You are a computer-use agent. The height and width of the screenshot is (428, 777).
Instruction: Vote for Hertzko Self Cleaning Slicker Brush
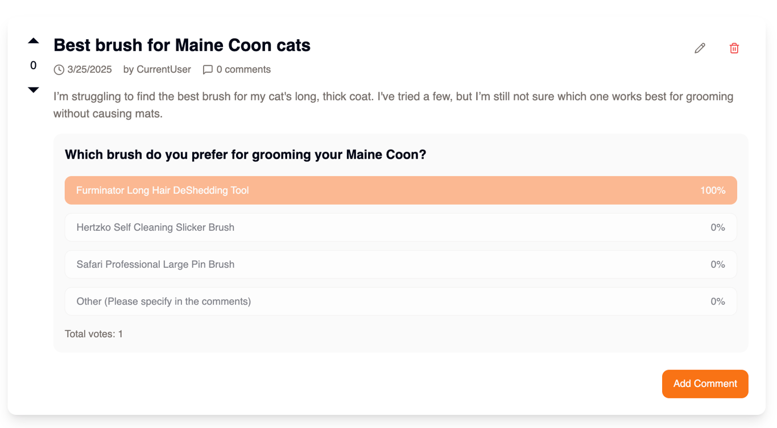point(400,227)
